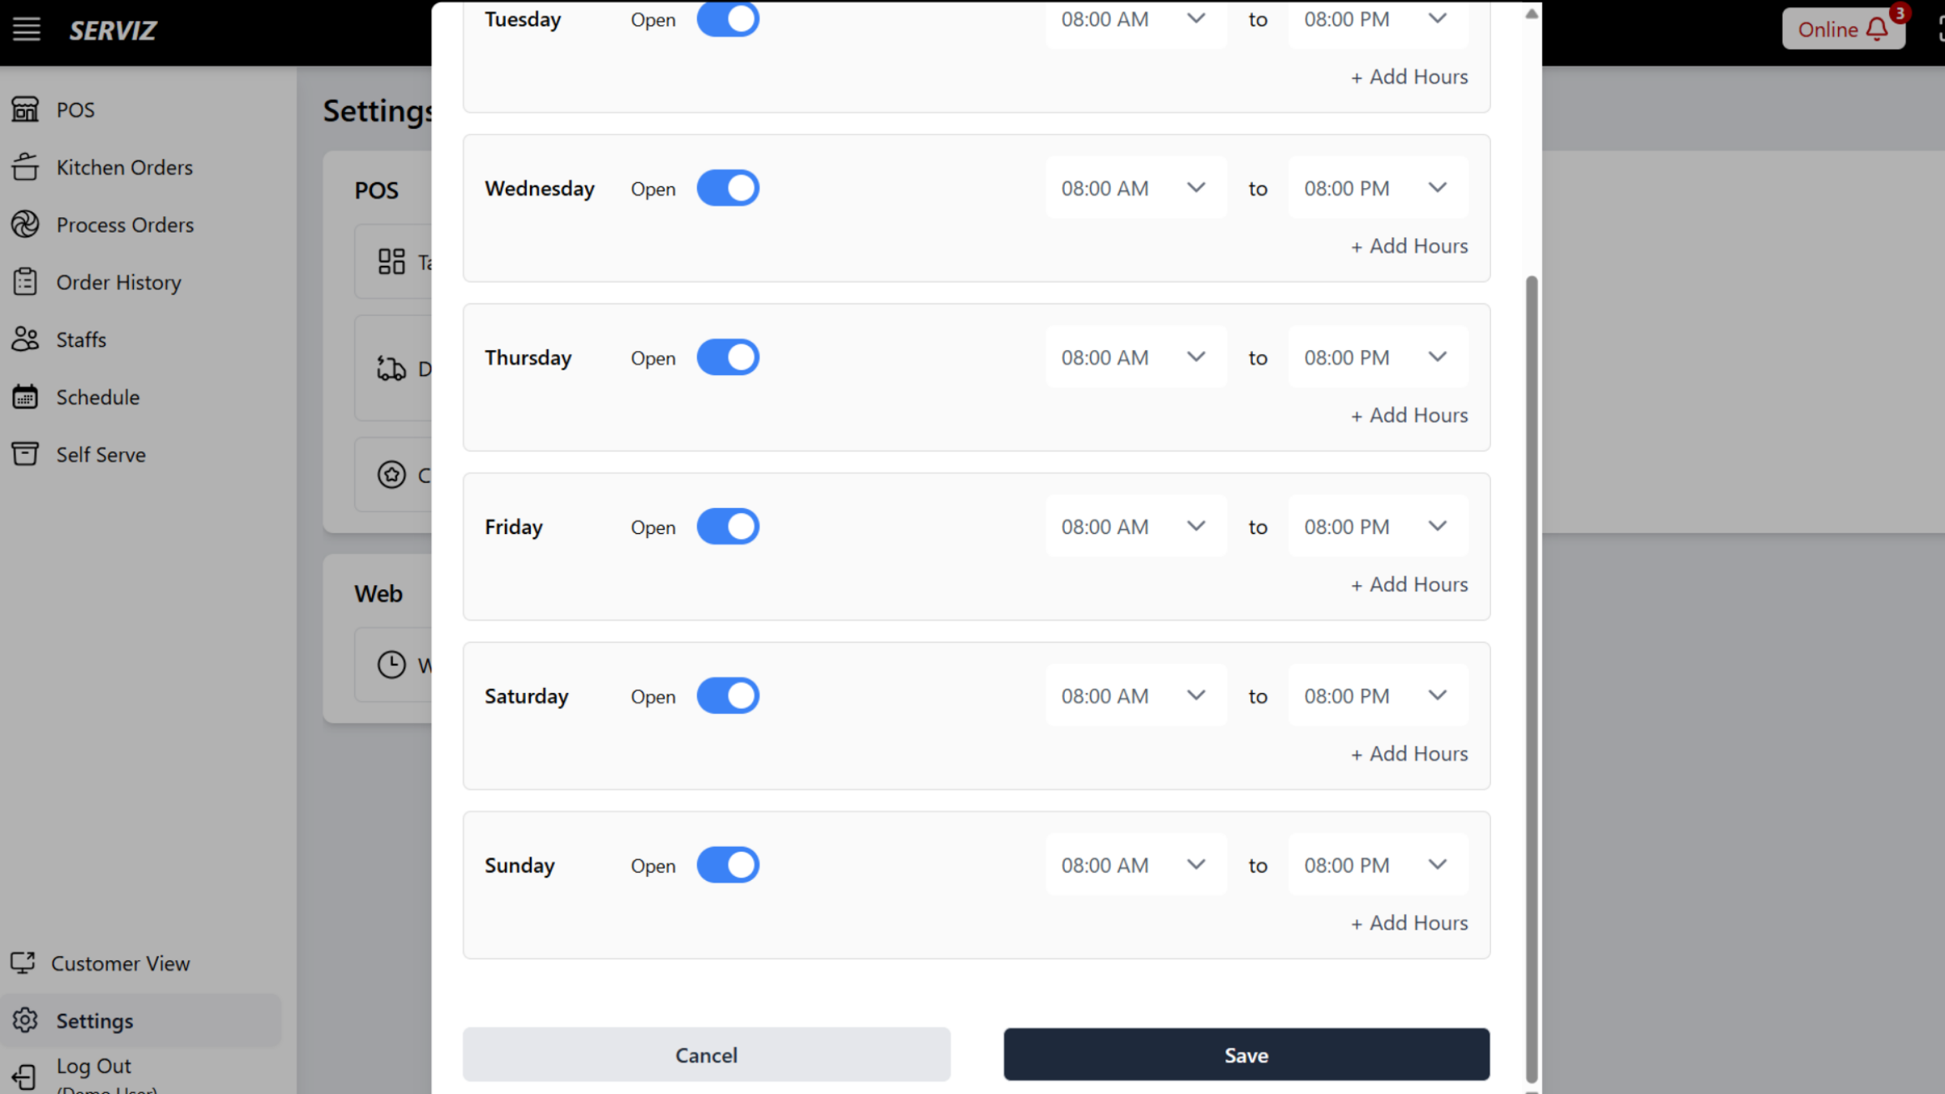
Task: Open Saturday closing time dropdown
Action: (x=1377, y=696)
